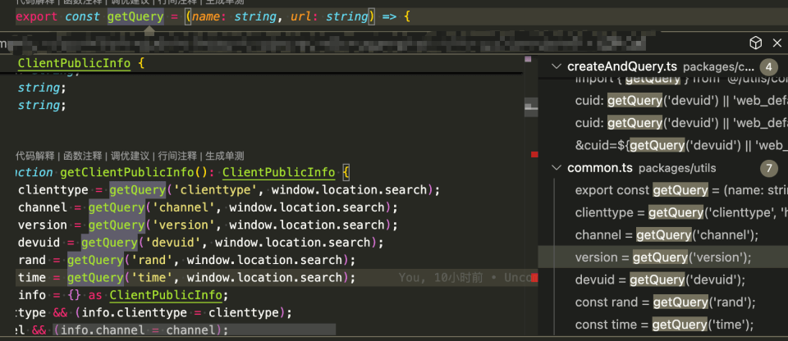This screenshot has height=341, width=788.
Task: Click the 代码解释 code lens above getClientPublicInfo
Action: [x=35, y=156]
